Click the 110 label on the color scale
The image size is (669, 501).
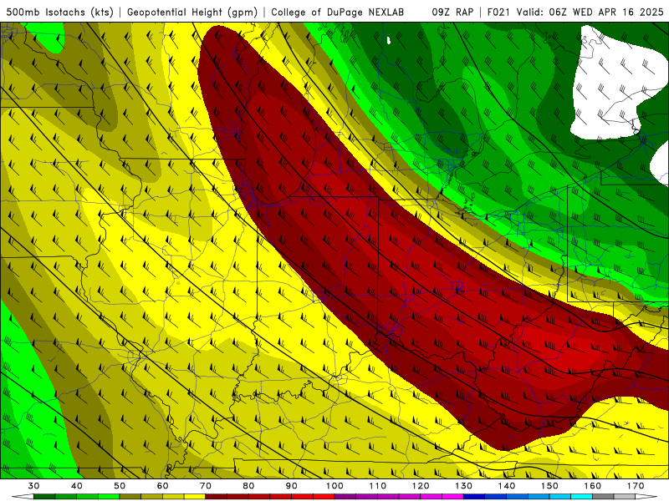[378, 486]
